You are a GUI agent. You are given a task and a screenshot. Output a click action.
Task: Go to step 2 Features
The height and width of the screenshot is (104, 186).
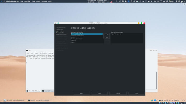coord(59,30)
